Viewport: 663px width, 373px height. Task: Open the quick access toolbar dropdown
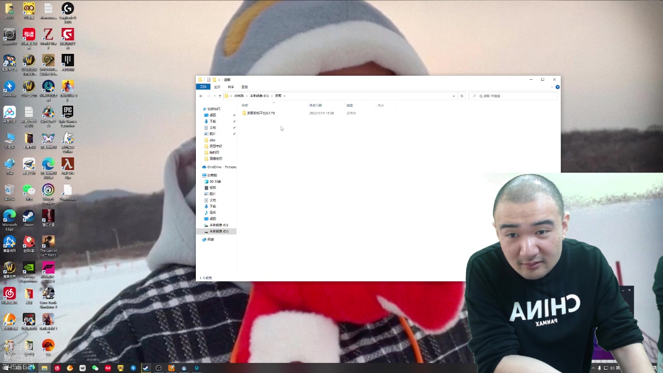pos(220,80)
